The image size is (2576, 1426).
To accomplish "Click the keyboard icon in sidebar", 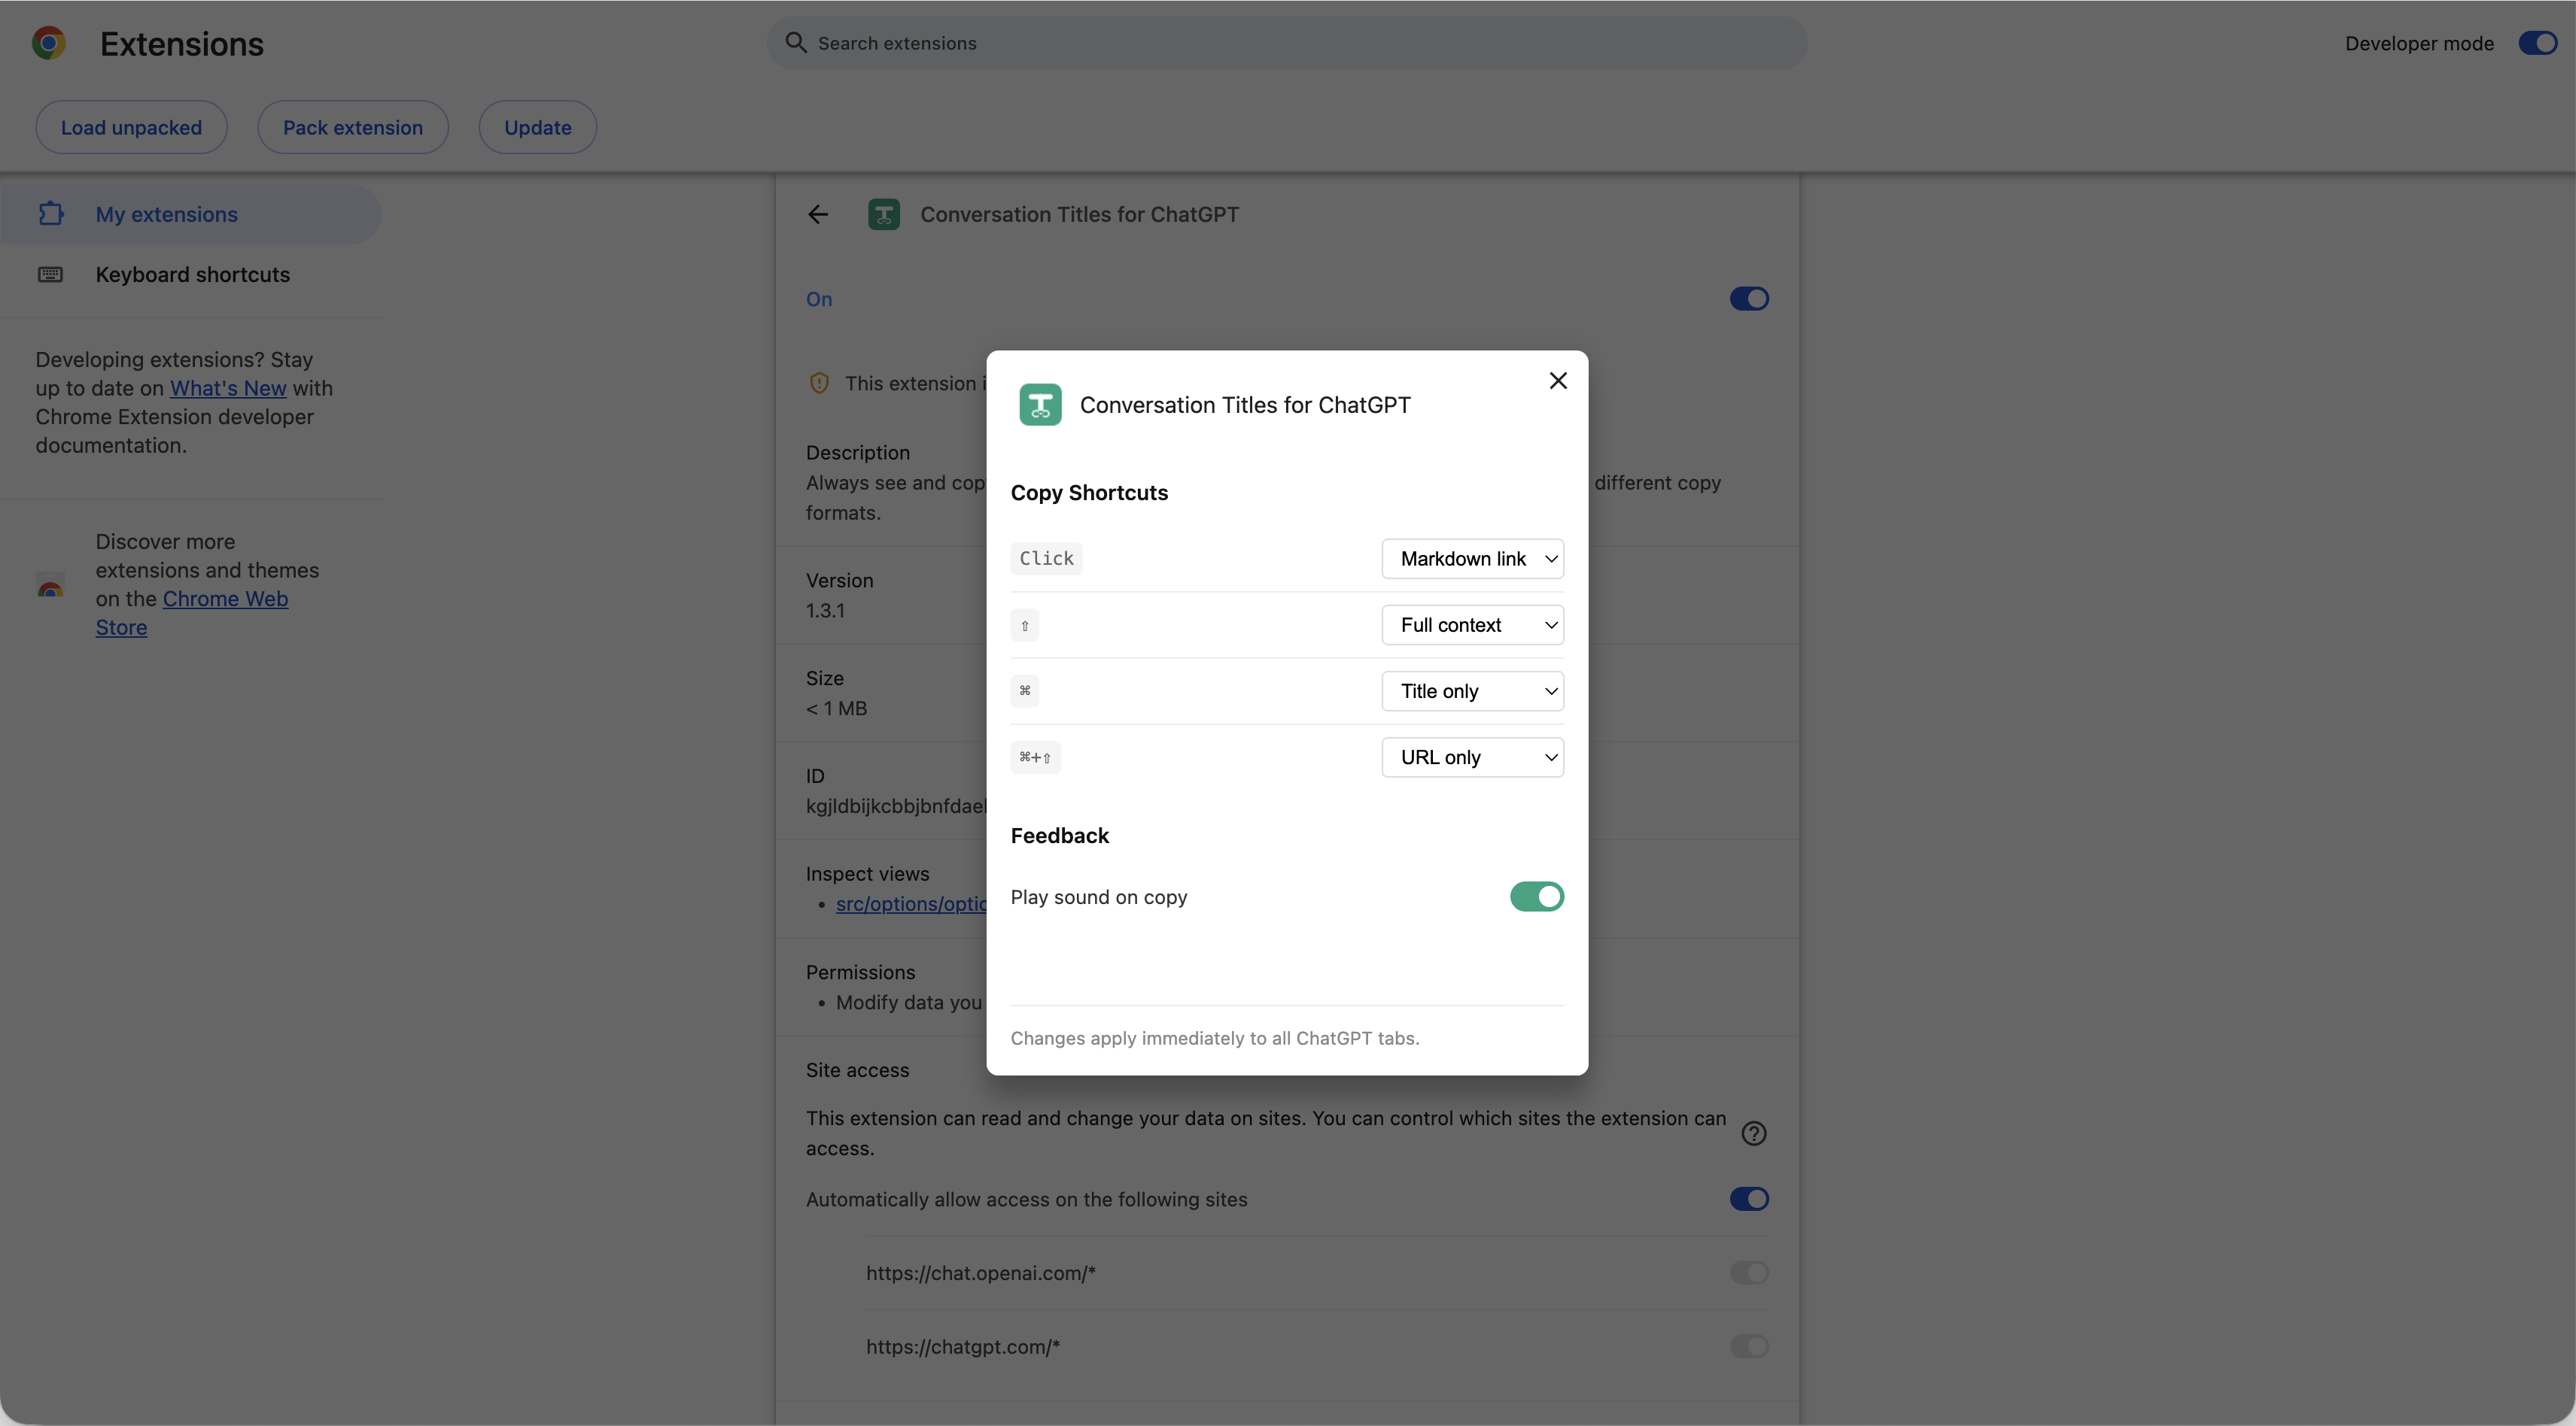I will [50, 274].
